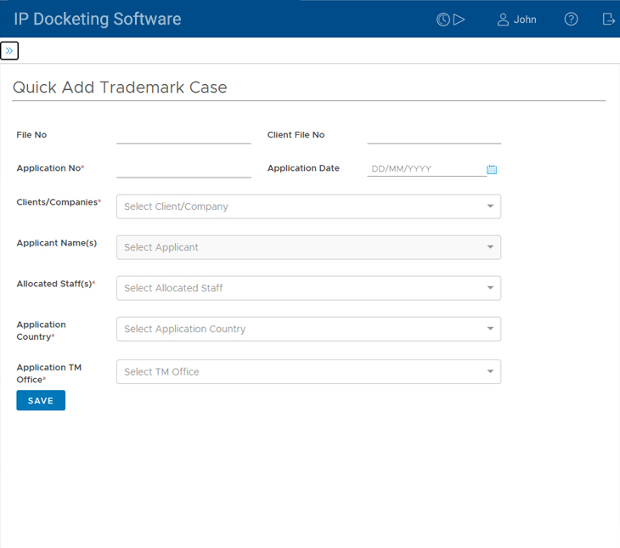The width and height of the screenshot is (620, 548).
Task: Click the DD/MM/YYYY Application Date field
Action: (425, 169)
